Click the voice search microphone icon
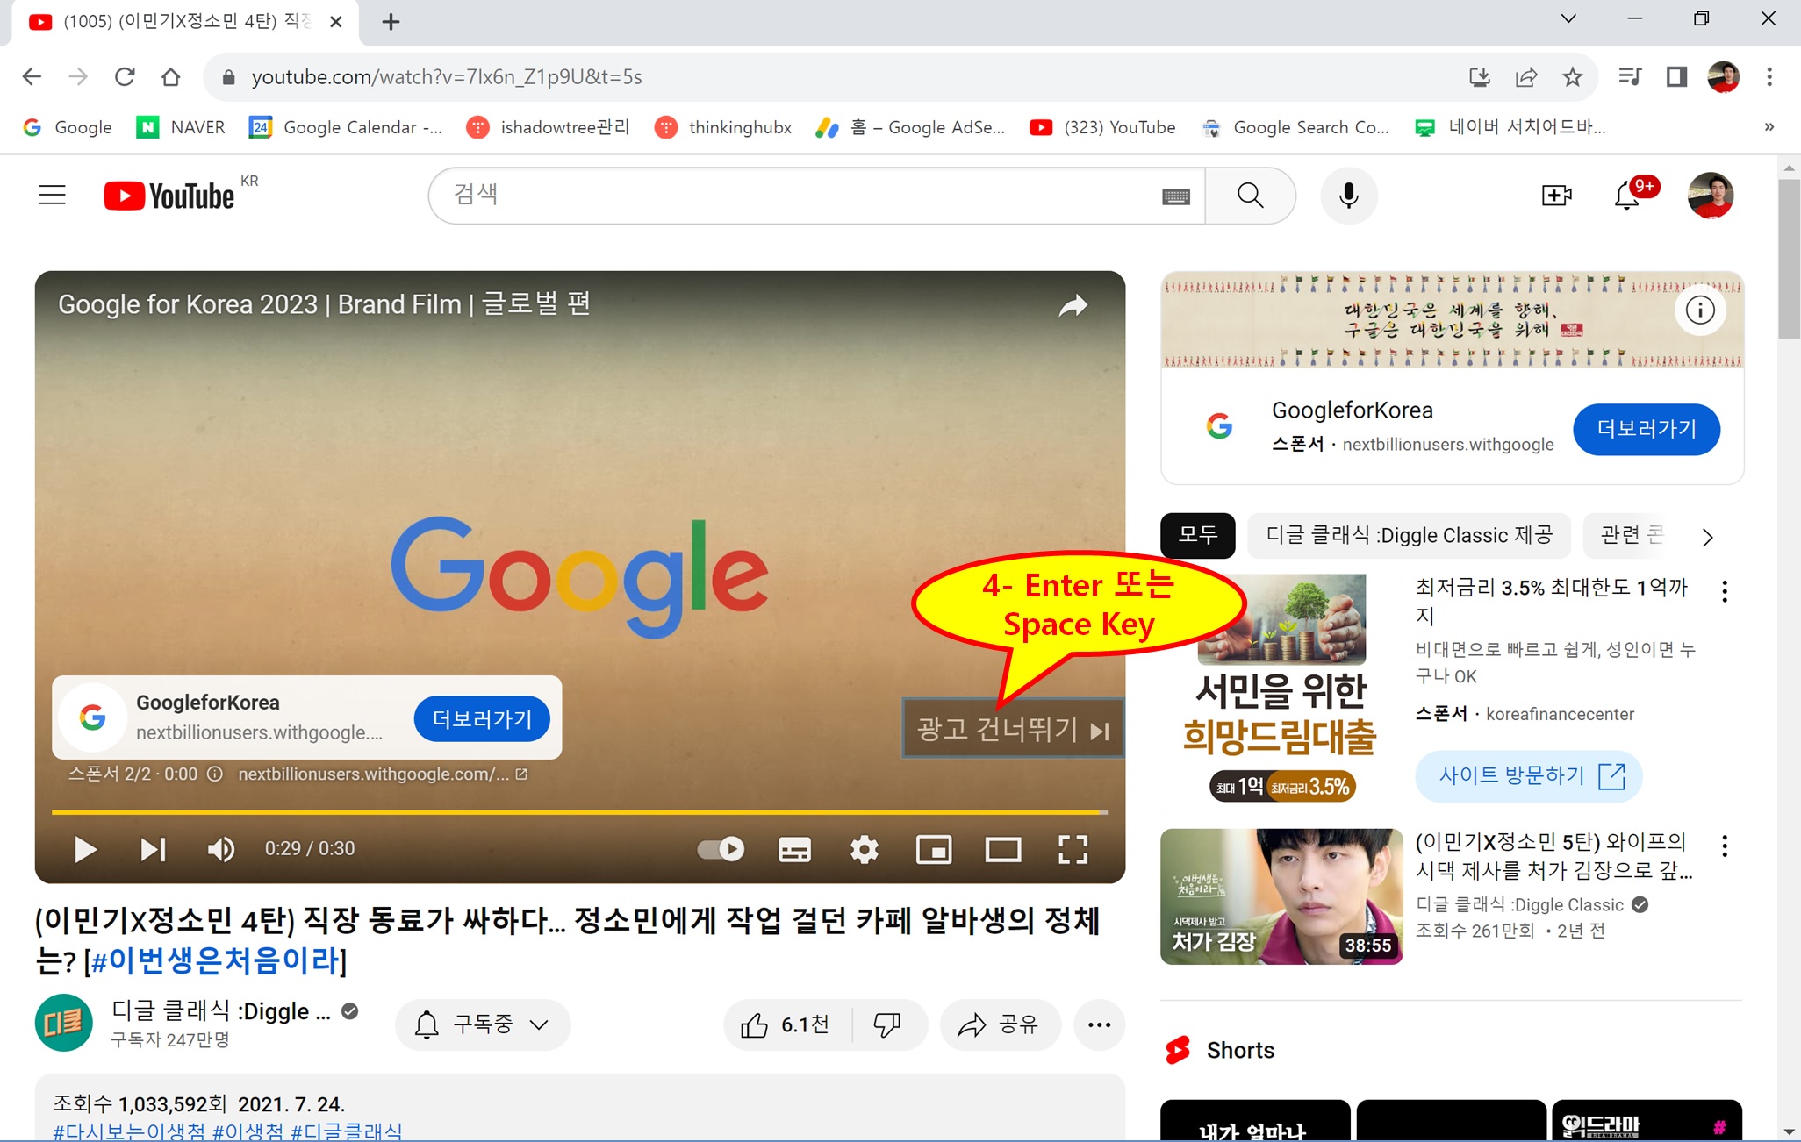This screenshot has height=1142, width=1801. pyautogui.click(x=1348, y=195)
